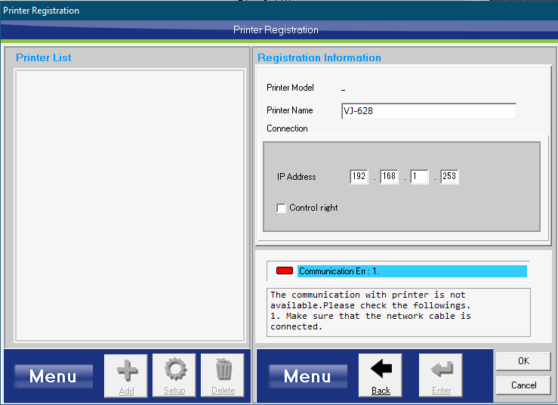558x405 pixels.
Task: Click the 'Printer Model' label
Action: (x=290, y=88)
